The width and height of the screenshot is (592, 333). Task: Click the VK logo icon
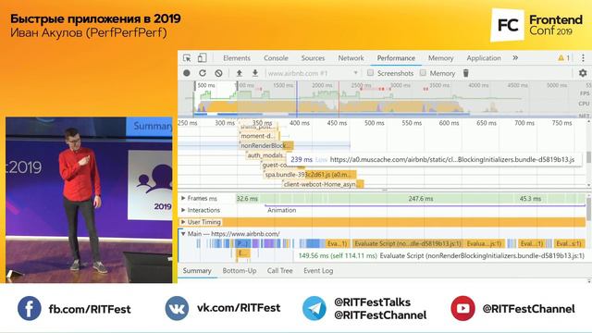click(177, 308)
